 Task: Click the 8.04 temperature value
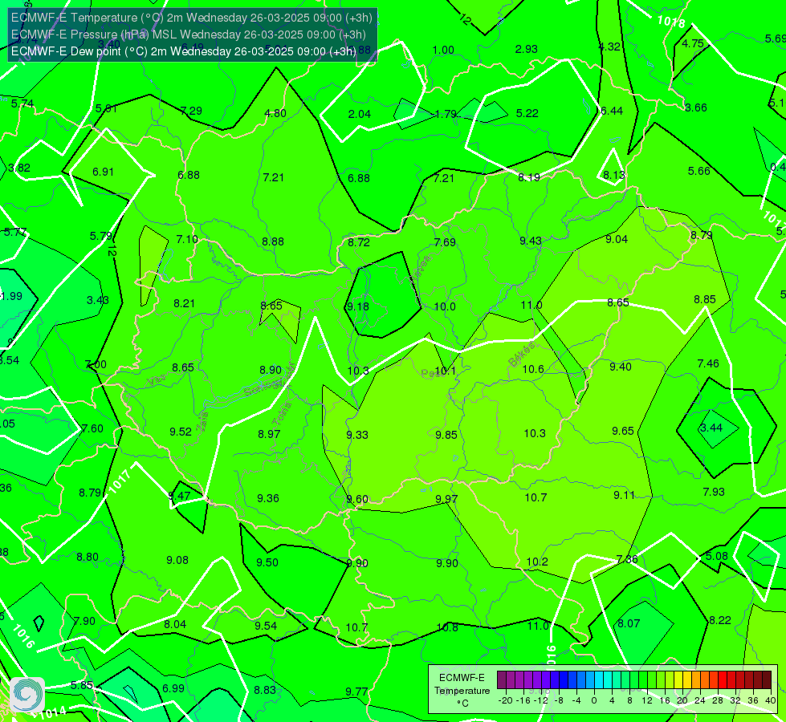click(175, 624)
